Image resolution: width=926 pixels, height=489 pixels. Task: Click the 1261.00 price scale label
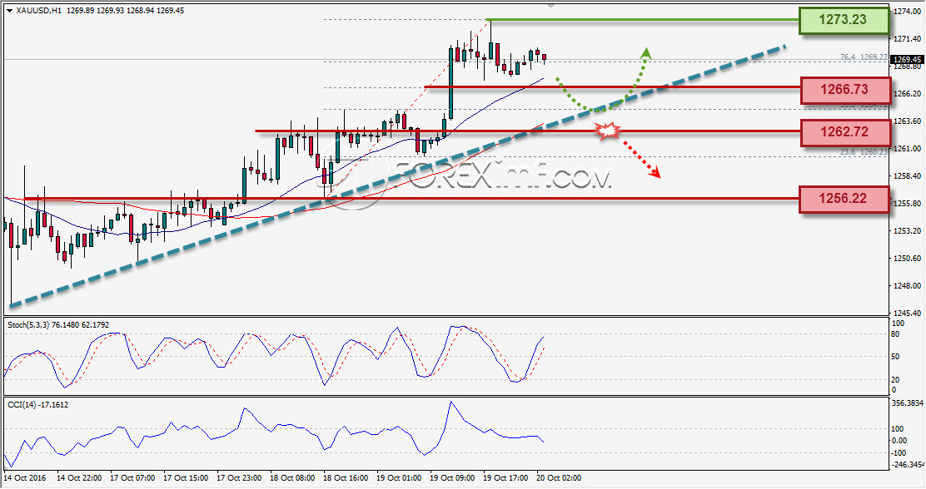(x=908, y=149)
